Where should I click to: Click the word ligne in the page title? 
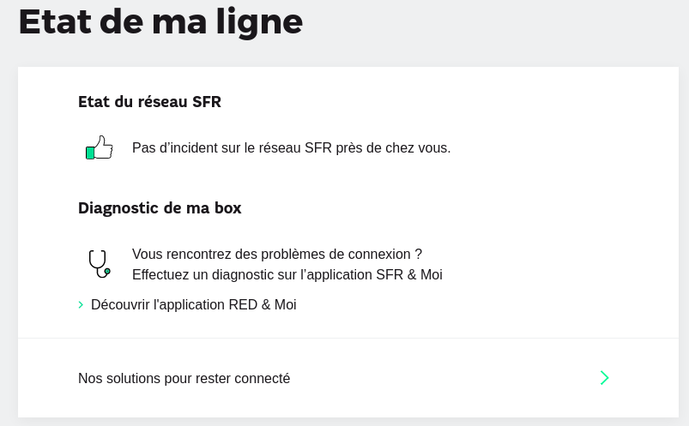(x=259, y=22)
